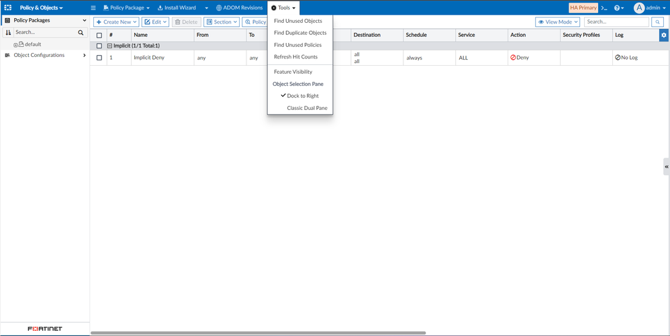The image size is (670, 336).
Task: Open ADOM Revisions
Action: (239, 7)
